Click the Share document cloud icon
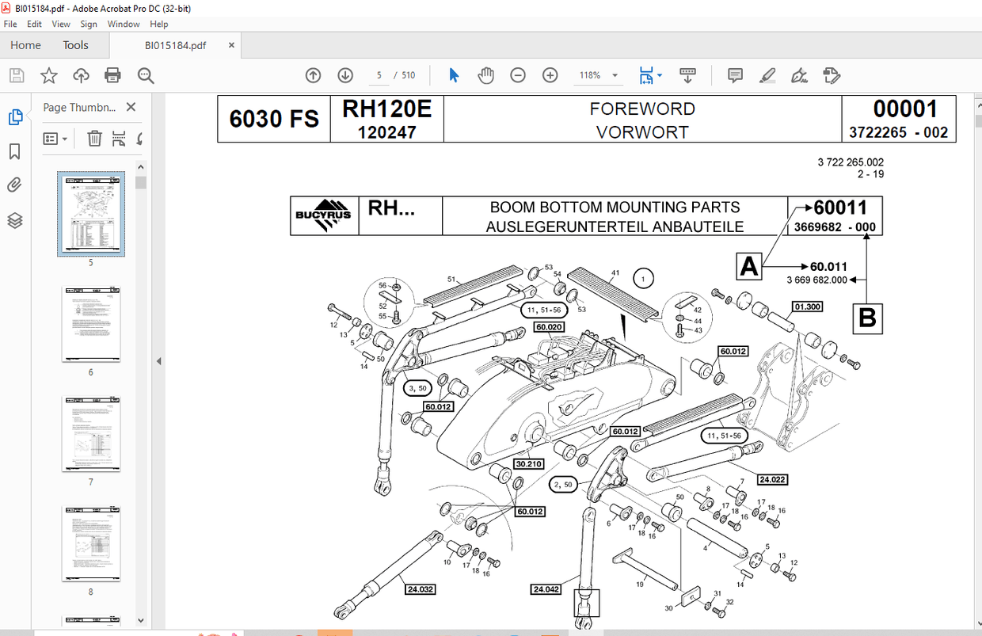The height and width of the screenshot is (636, 982). coord(81,74)
